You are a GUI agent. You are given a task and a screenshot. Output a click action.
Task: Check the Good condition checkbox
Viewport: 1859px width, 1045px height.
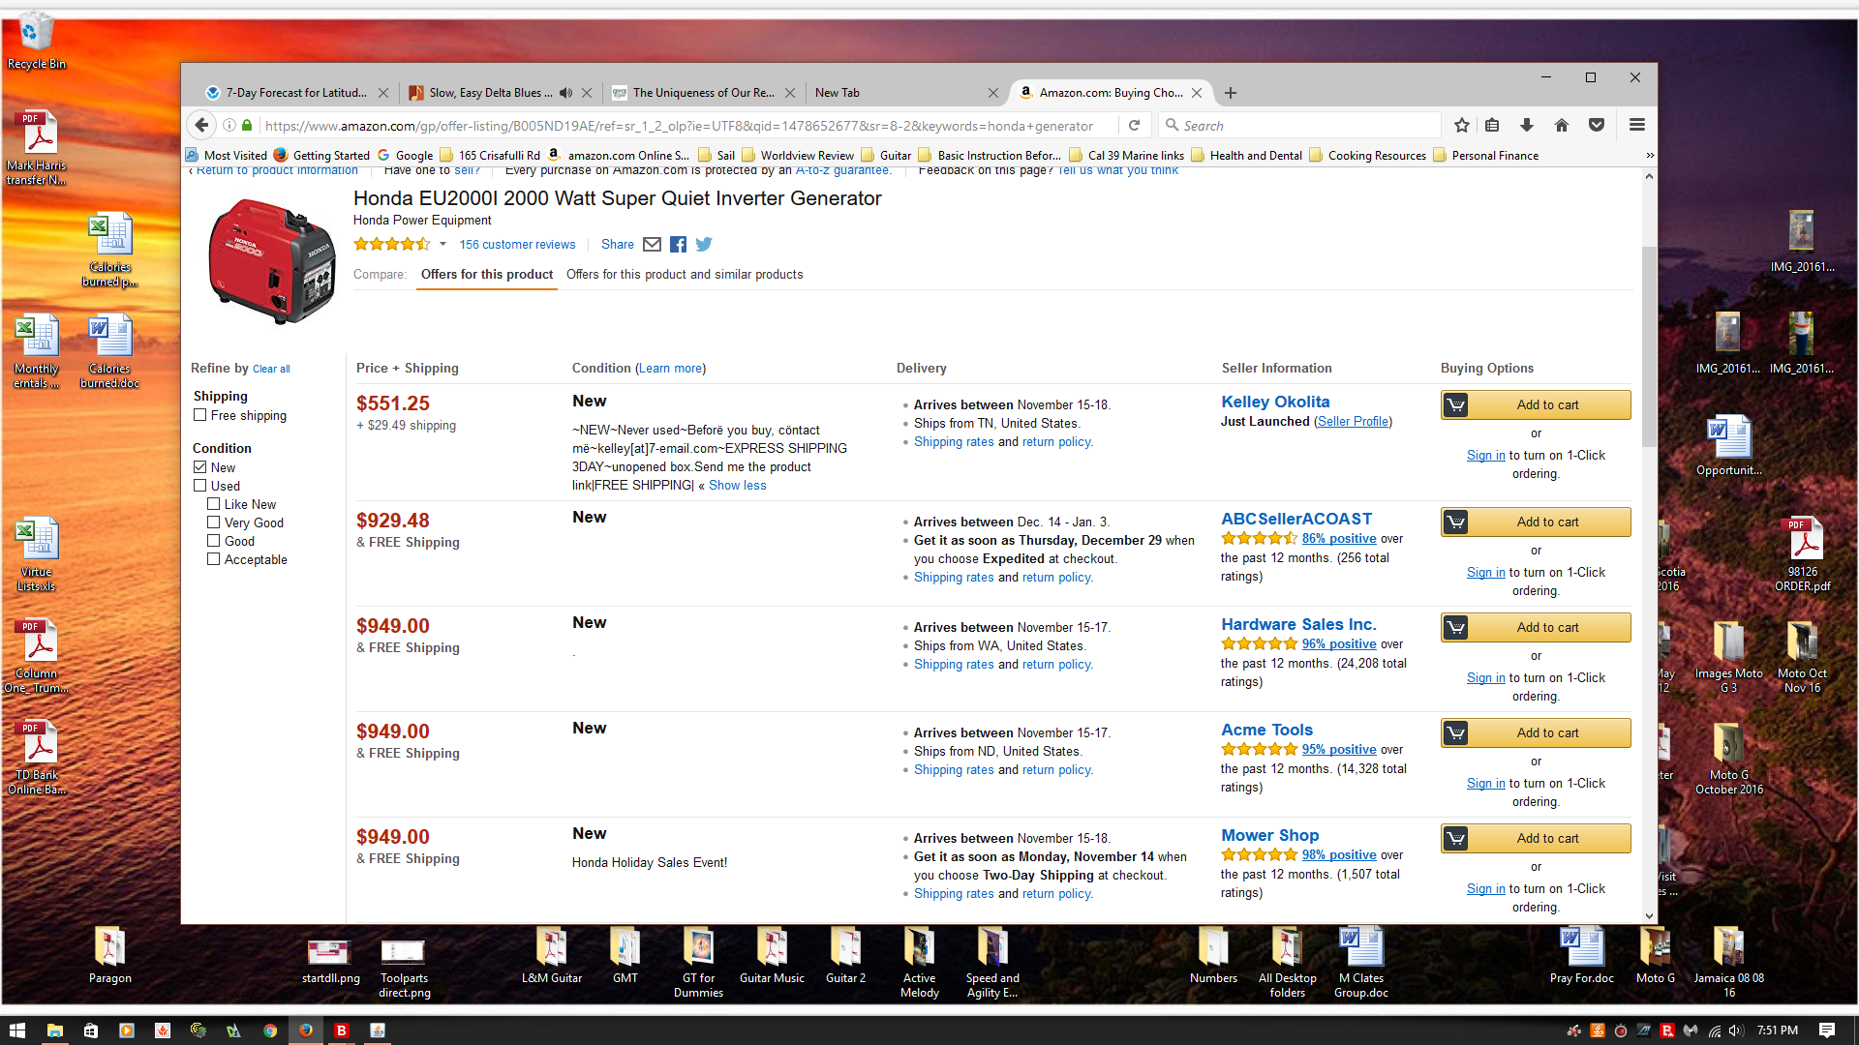(214, 541)
